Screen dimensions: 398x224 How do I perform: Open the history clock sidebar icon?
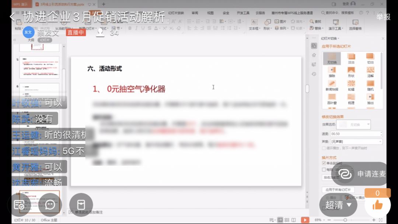click(x=314, y=74)
